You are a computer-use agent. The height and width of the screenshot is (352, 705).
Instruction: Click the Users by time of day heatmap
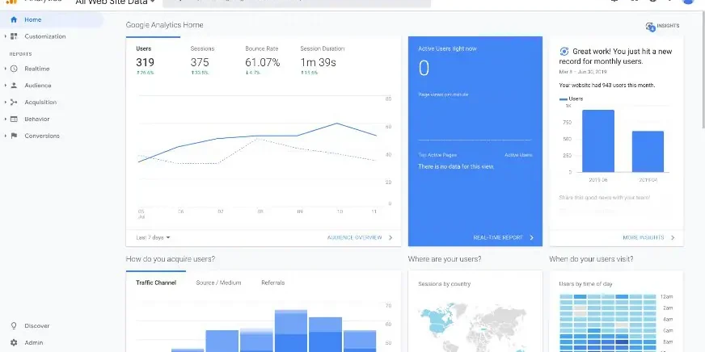pos(608,322)
